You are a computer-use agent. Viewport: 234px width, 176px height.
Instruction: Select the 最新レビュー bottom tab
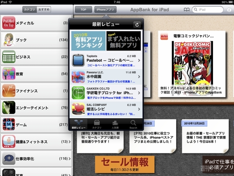click(x=79, y=124)
